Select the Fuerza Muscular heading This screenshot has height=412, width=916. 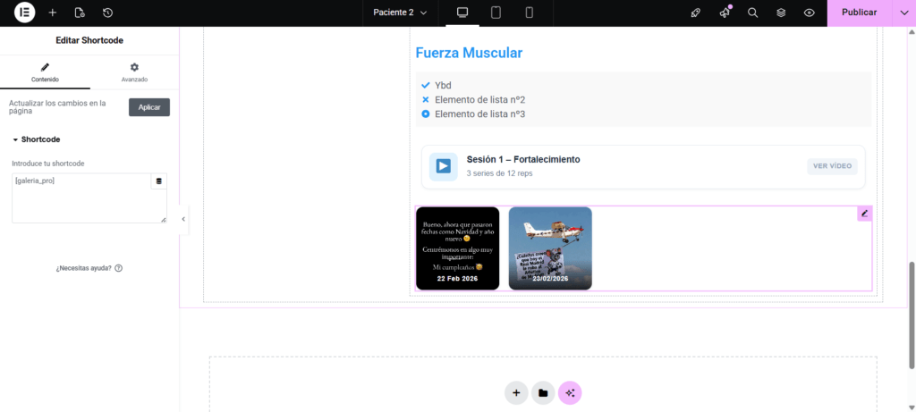click(x=469, y=53)
